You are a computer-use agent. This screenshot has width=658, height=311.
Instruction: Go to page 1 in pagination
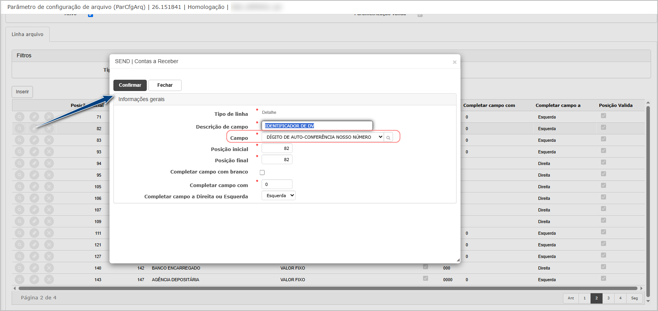pyautogui.click(x=584, y=298)
